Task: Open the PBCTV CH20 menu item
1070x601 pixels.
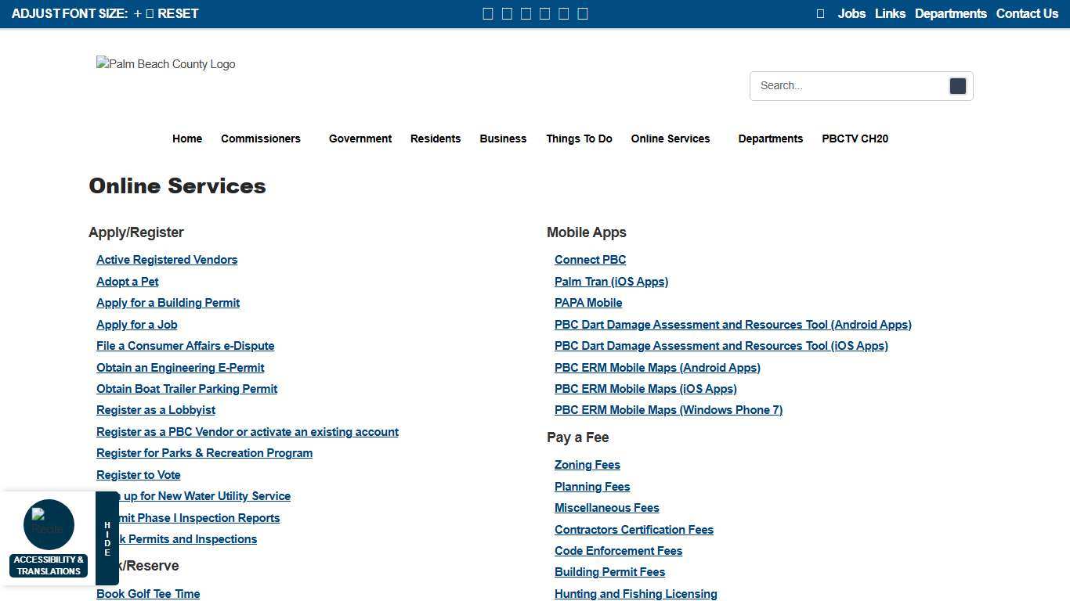Action: [x=855, y=139]
